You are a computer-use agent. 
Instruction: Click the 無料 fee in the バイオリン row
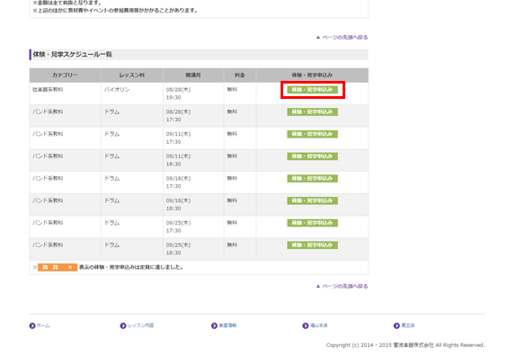click(x=232, y=90)
